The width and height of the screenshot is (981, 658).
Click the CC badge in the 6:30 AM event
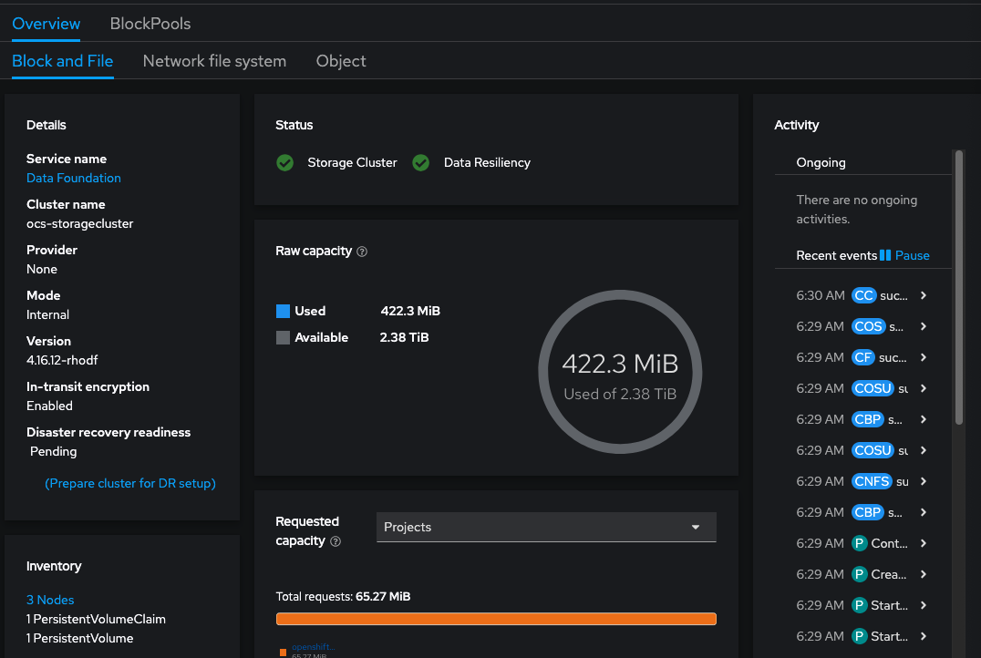(864, 295)
